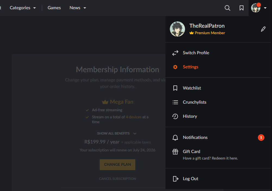Click the Gift Card present icon
272x191 pixels.
coord(175,152)
